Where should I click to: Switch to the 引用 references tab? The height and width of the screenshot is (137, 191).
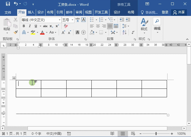click(x=60, y=12)
